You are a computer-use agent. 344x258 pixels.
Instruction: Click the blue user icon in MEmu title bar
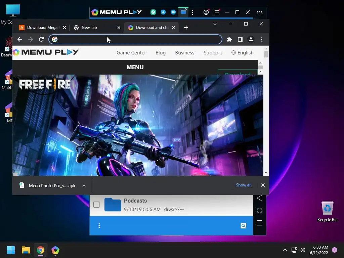(x=163, y=12)
